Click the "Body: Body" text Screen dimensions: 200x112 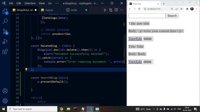click(x=137, y=54)
